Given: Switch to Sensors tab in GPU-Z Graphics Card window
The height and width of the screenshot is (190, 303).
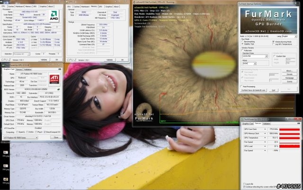Looking at the screenshot, I should click(19, 70).
